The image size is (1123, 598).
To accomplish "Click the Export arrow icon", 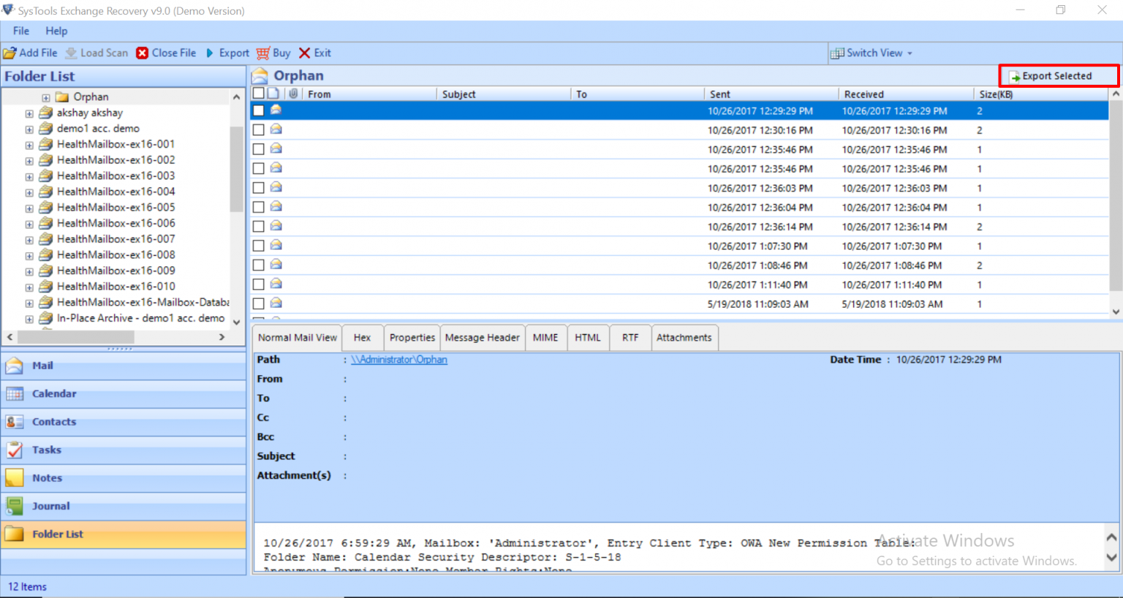I will point(210,53).
